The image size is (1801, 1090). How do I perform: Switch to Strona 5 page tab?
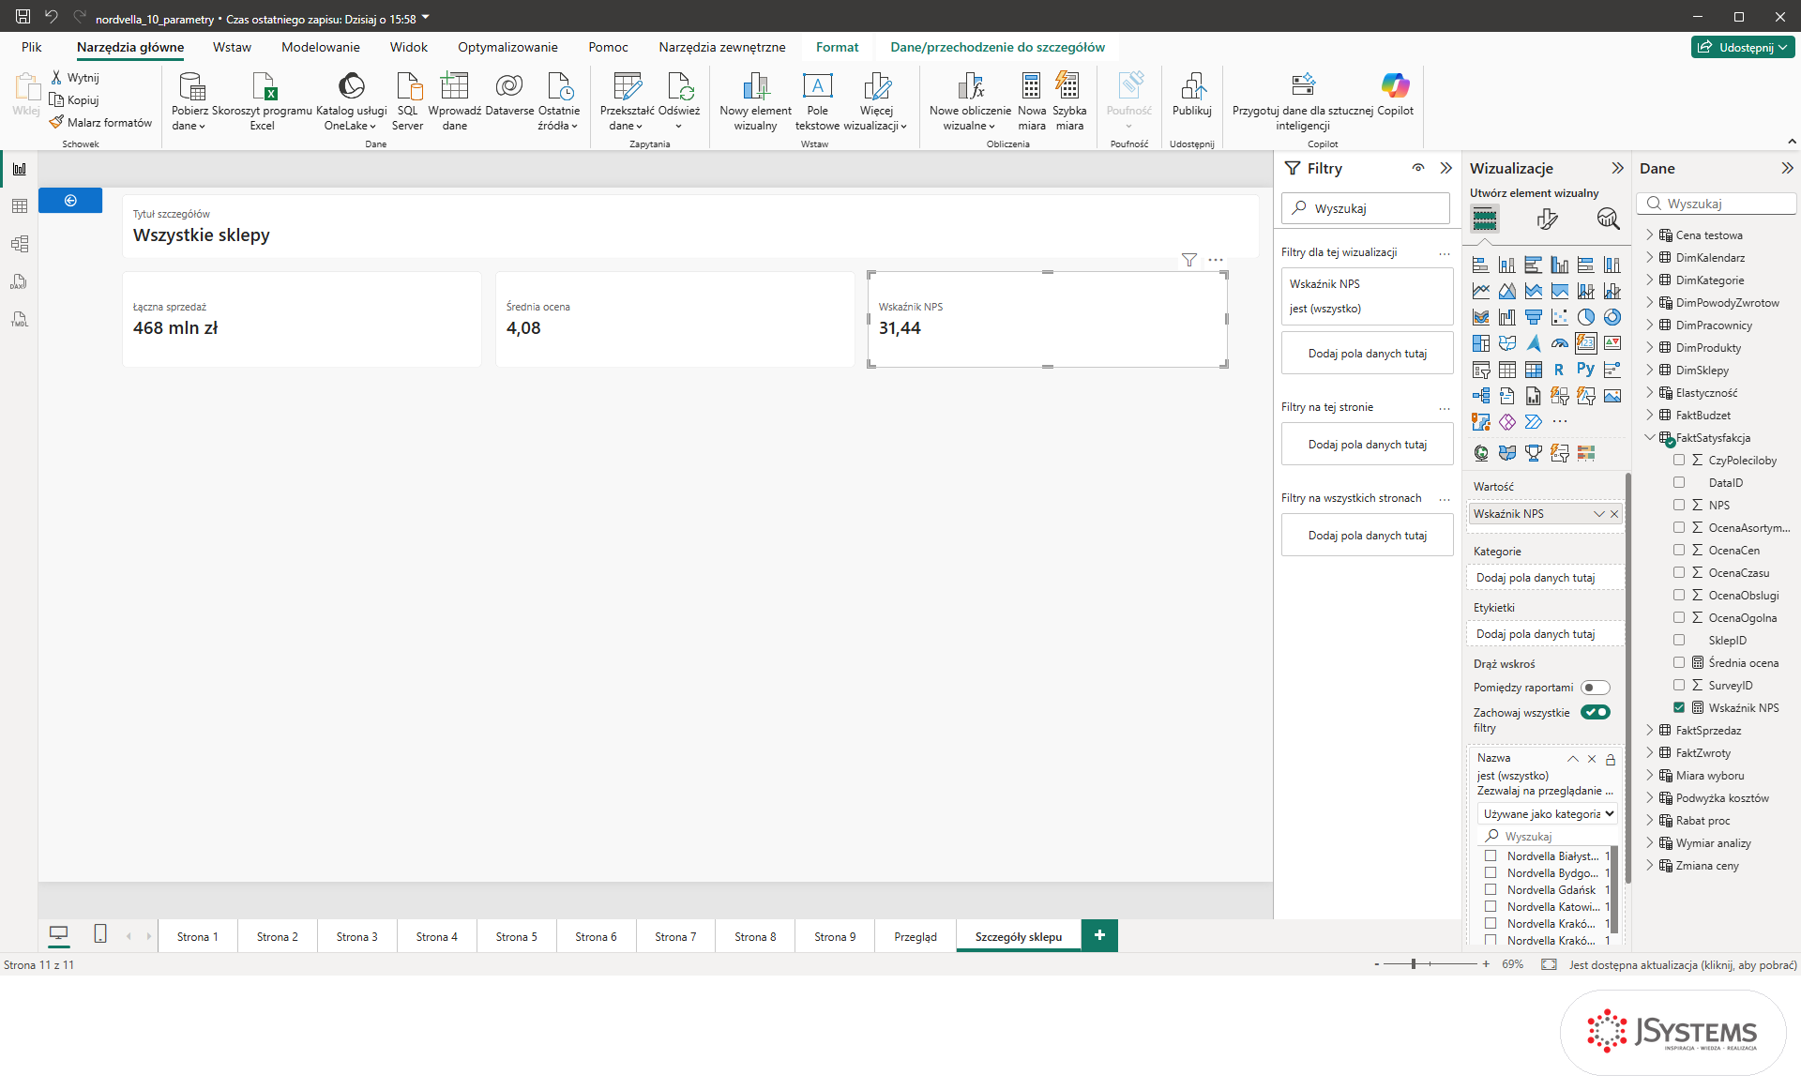pyautogui.click(x=517, y=937)
